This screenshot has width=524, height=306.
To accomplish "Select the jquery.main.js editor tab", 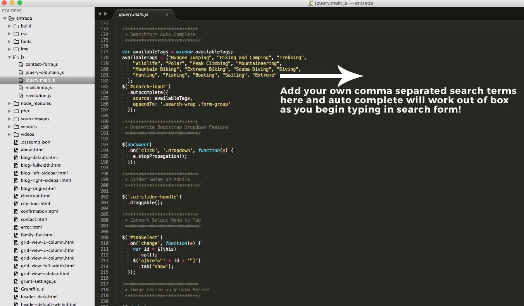I will [133, 14].
